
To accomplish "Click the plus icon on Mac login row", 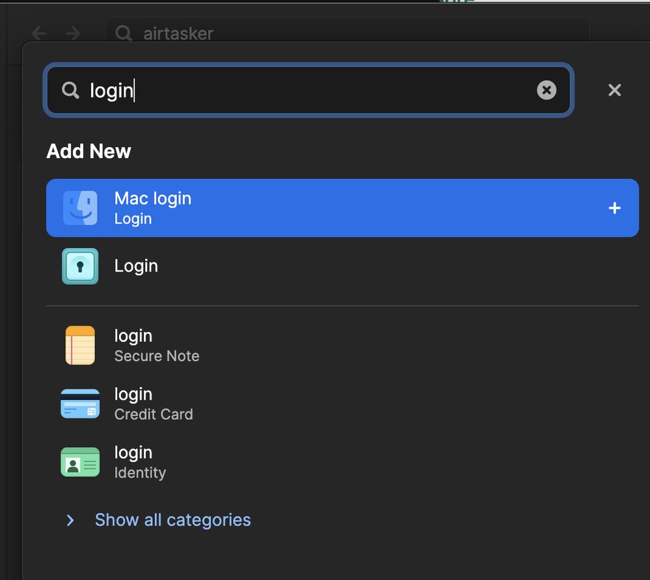I will coord(614,208).
